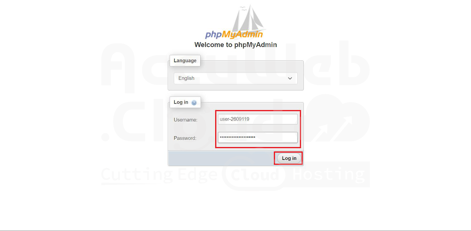Select the English text in language box
This screenshot has height=231, width=471.
[x=186, y=78]
